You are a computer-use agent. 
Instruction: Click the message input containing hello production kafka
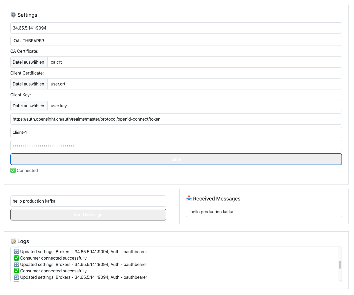pyautogui.click(x=88, y=201)
